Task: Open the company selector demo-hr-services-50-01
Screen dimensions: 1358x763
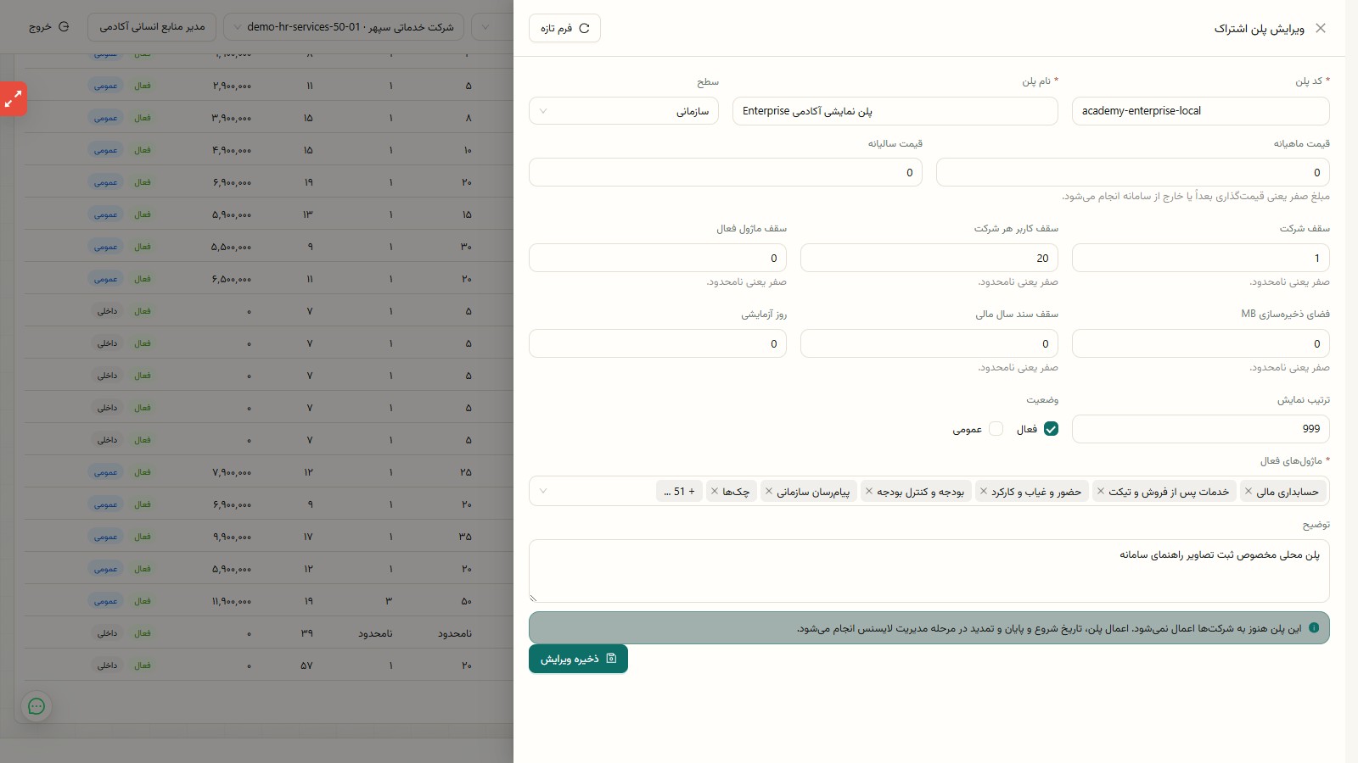Action: [344, 27]
